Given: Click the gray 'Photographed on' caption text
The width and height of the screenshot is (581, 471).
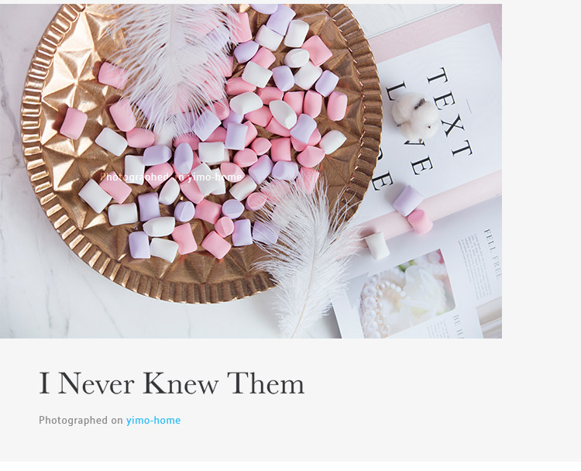Looking at the screenshot, I should tap(81, 420).
